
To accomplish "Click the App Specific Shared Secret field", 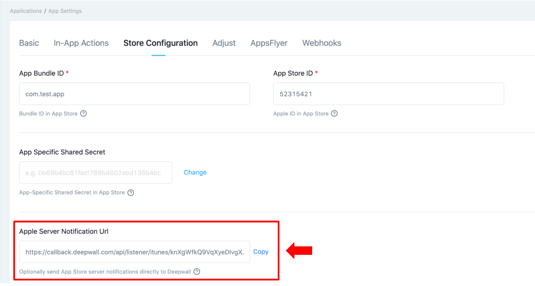I will (x=96, y=173).
